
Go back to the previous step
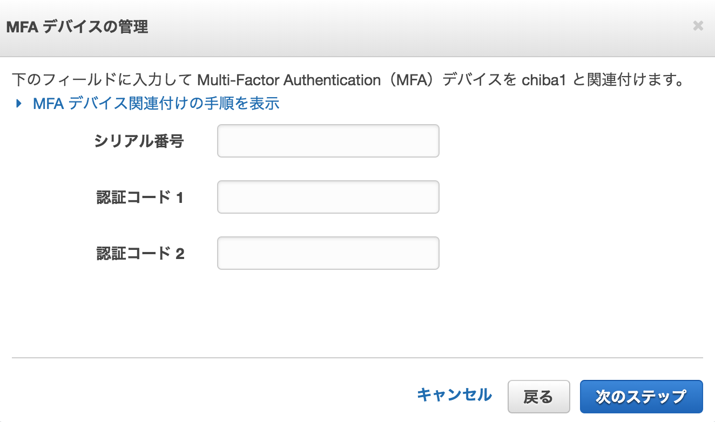538,396
